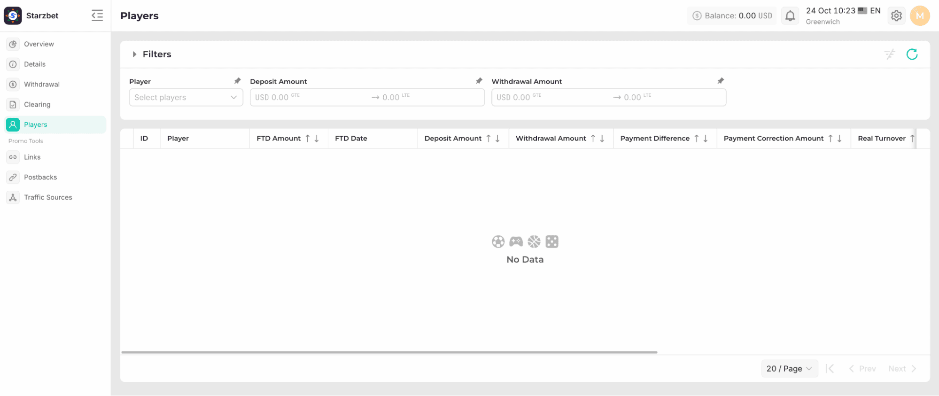Pin the Player filter
The width and height of the screenshot is (939, 396).
point(237,81)
